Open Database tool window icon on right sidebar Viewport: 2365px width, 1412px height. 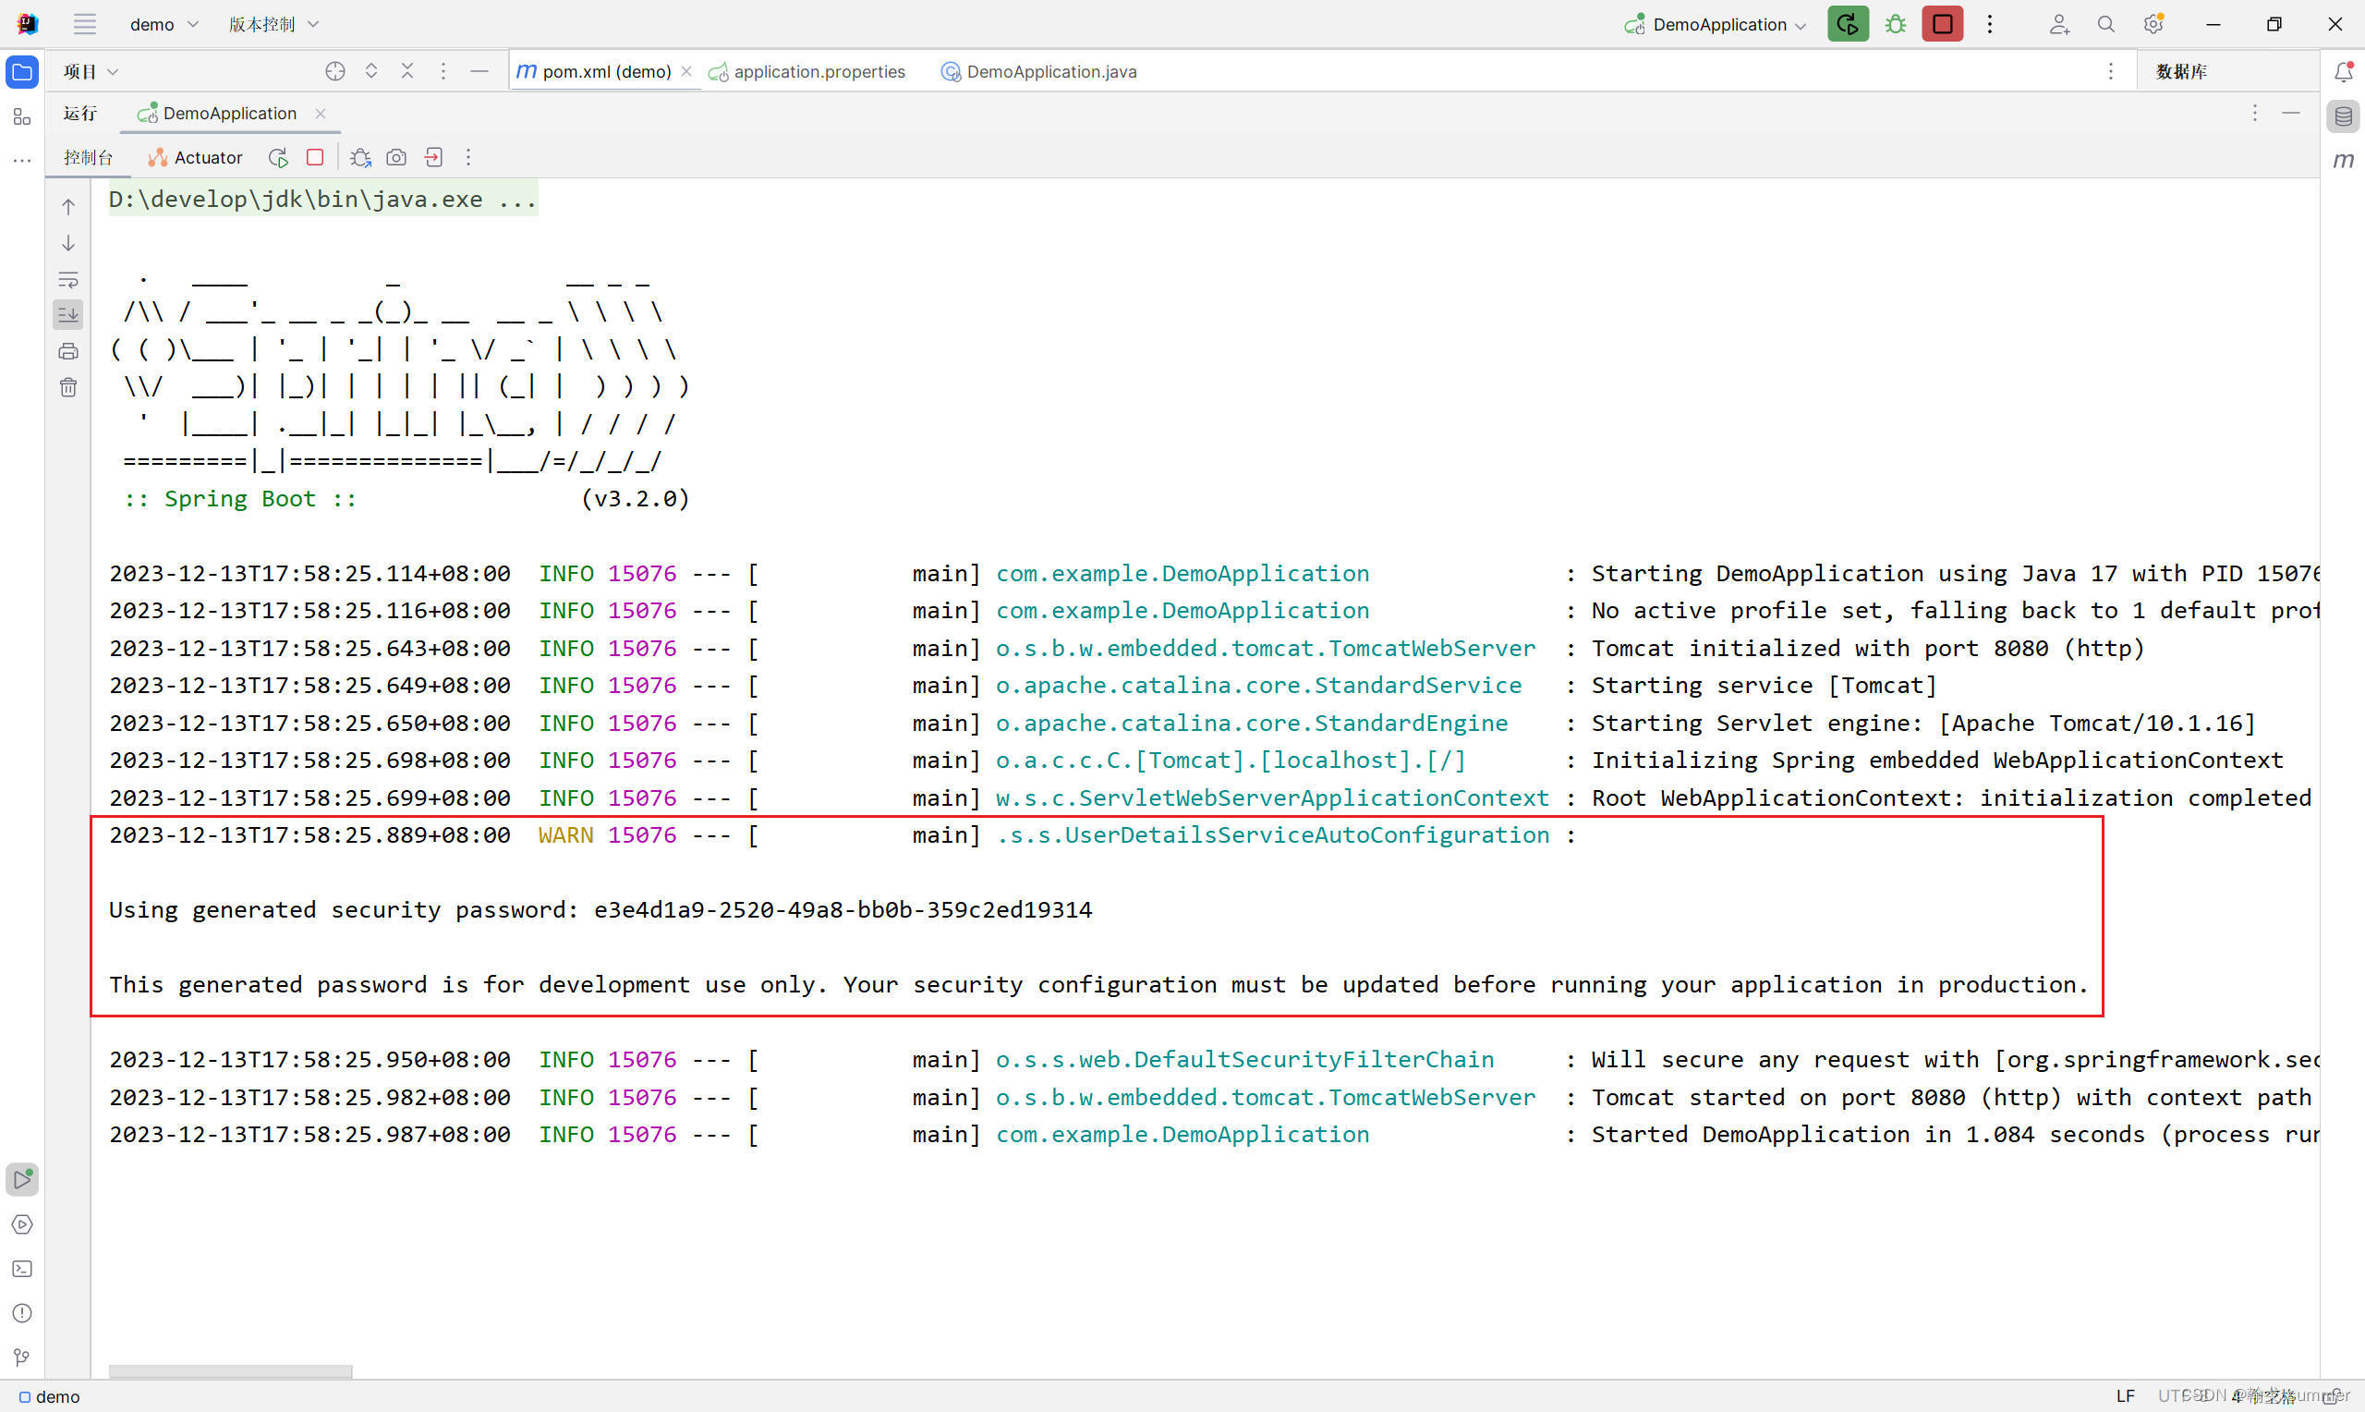tap(2343, 117)
